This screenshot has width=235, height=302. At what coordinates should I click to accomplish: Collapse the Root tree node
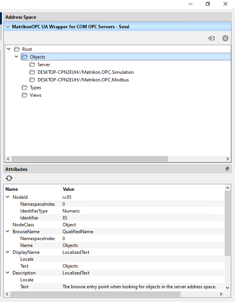(9, 49)
